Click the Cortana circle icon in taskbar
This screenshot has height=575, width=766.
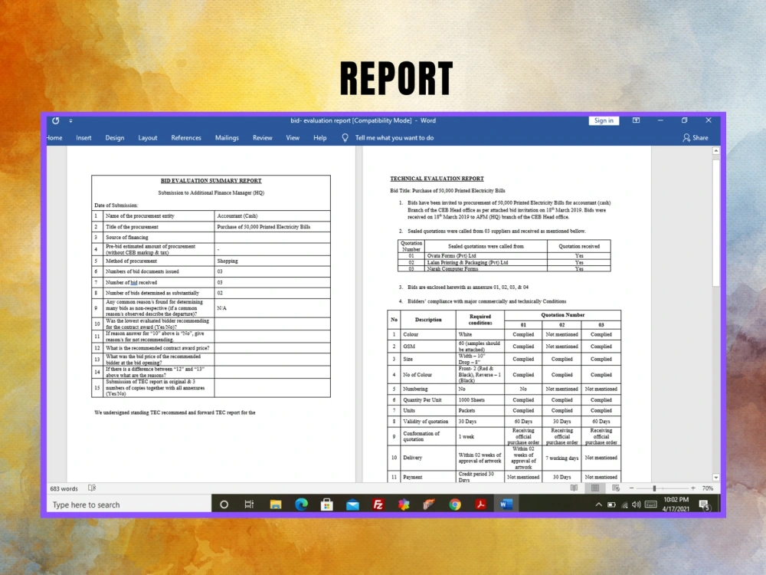pos(224,504)
